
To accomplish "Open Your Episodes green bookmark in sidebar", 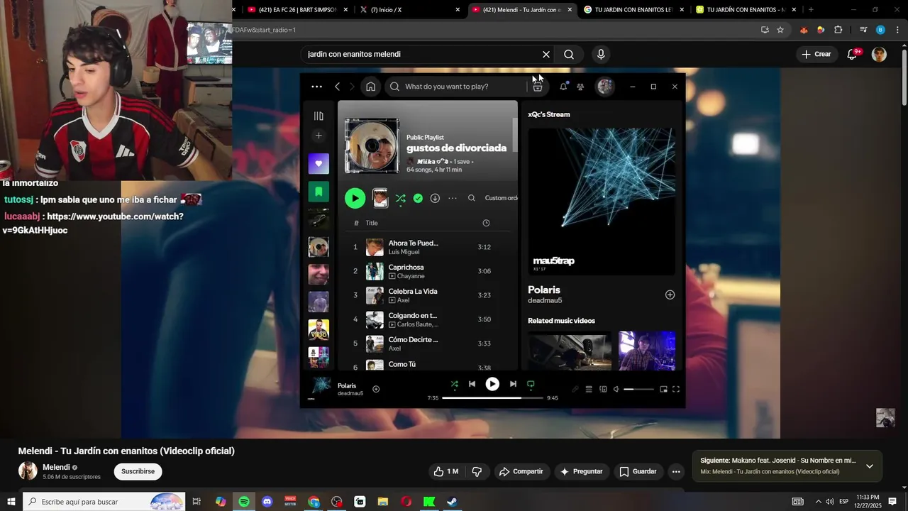I will click(319, 192).
